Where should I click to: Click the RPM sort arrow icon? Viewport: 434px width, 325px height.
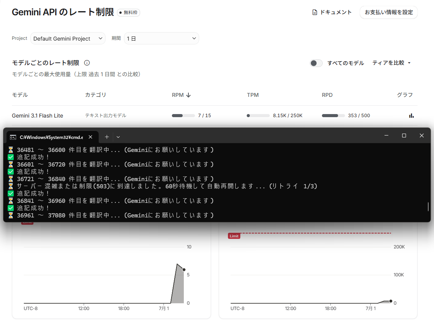tap(188, 95)
